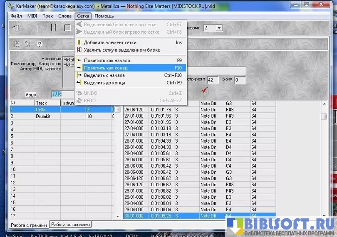Choose 'Пометить как конец' menu item

(105, 68)
